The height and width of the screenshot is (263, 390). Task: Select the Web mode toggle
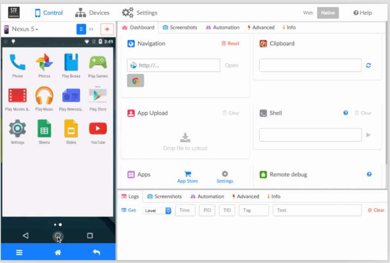tap(308, 13)
